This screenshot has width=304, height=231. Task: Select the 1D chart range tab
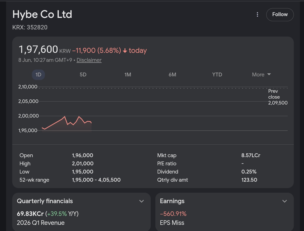coord(39,75)
